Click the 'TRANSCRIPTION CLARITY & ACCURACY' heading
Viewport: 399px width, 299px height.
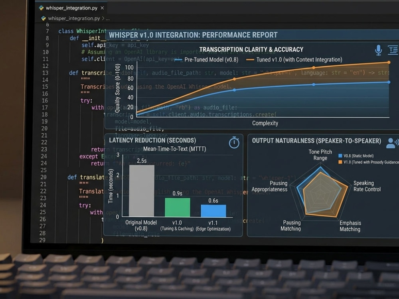251,49
